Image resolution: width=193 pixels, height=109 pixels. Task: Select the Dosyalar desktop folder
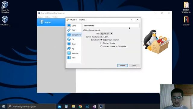coord(186,21)
